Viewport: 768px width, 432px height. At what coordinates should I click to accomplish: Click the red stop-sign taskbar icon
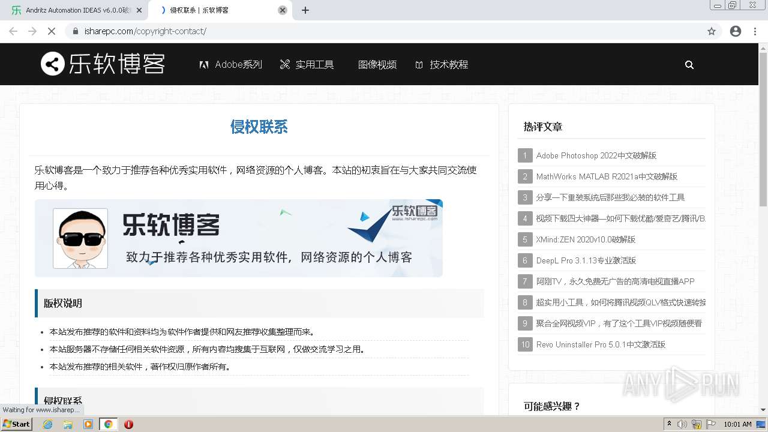coord(128,424)
